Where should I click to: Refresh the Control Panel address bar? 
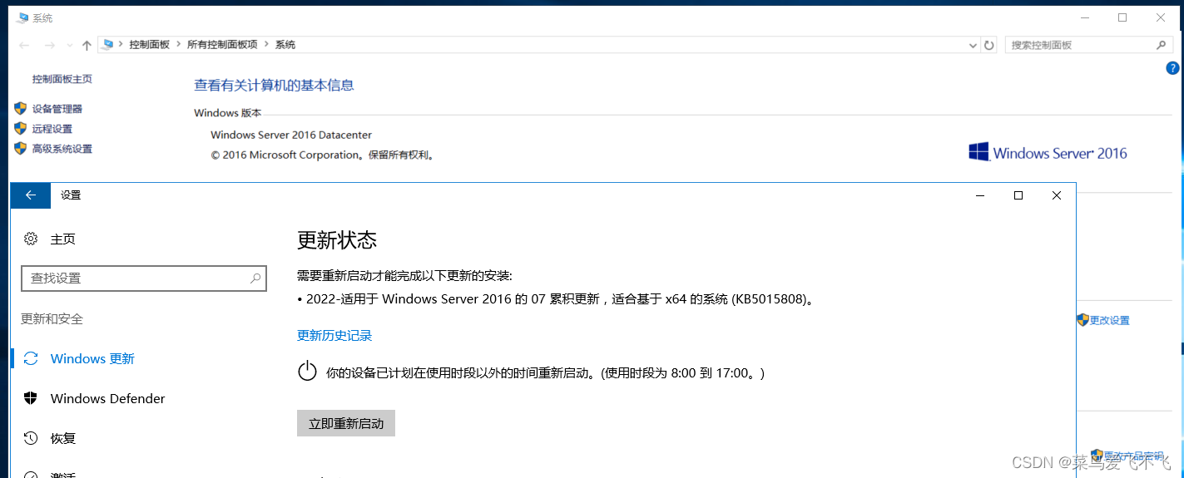(x=989, y=45)
